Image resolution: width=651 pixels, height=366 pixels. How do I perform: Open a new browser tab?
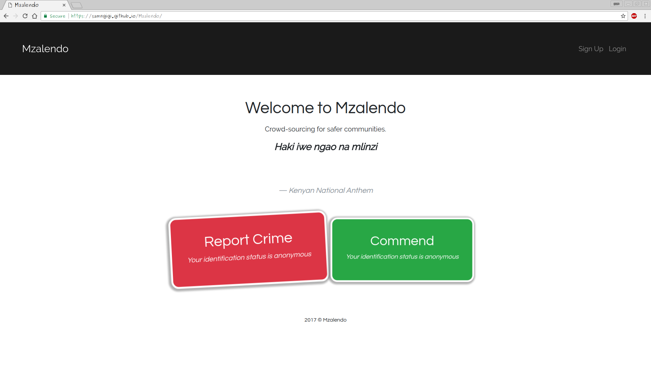[77, 5]
